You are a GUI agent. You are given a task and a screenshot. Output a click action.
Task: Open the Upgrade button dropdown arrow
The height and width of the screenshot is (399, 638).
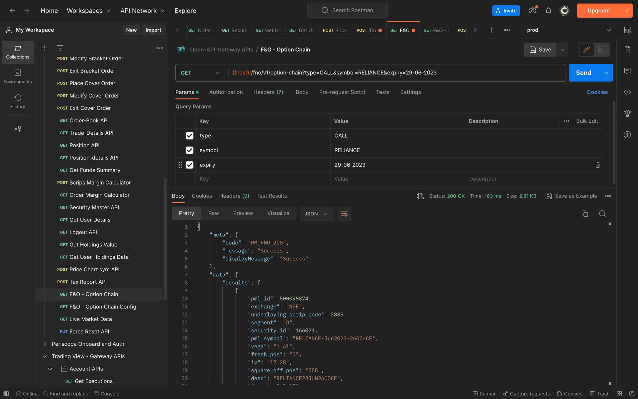pyautogui.click(x=627, y=11)
